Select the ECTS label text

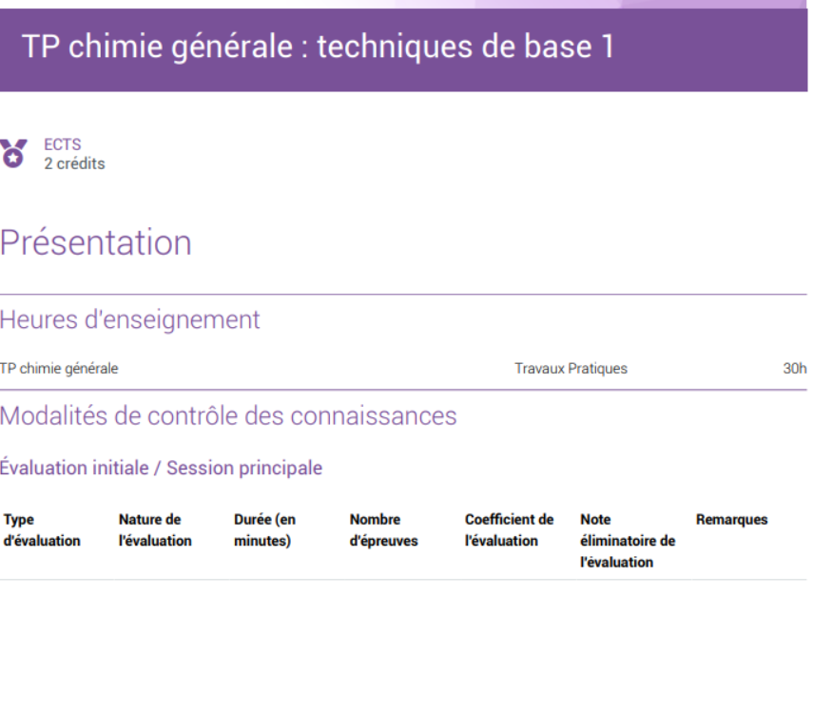[x=63, y=144]
